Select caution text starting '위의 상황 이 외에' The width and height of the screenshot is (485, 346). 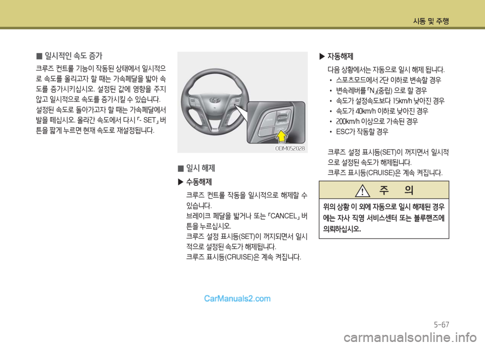tap(384, 218)
